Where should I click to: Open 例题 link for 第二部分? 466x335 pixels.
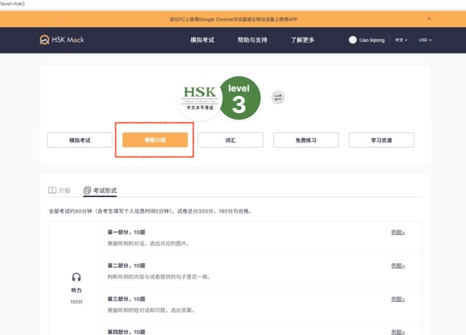tap(398, 266)
